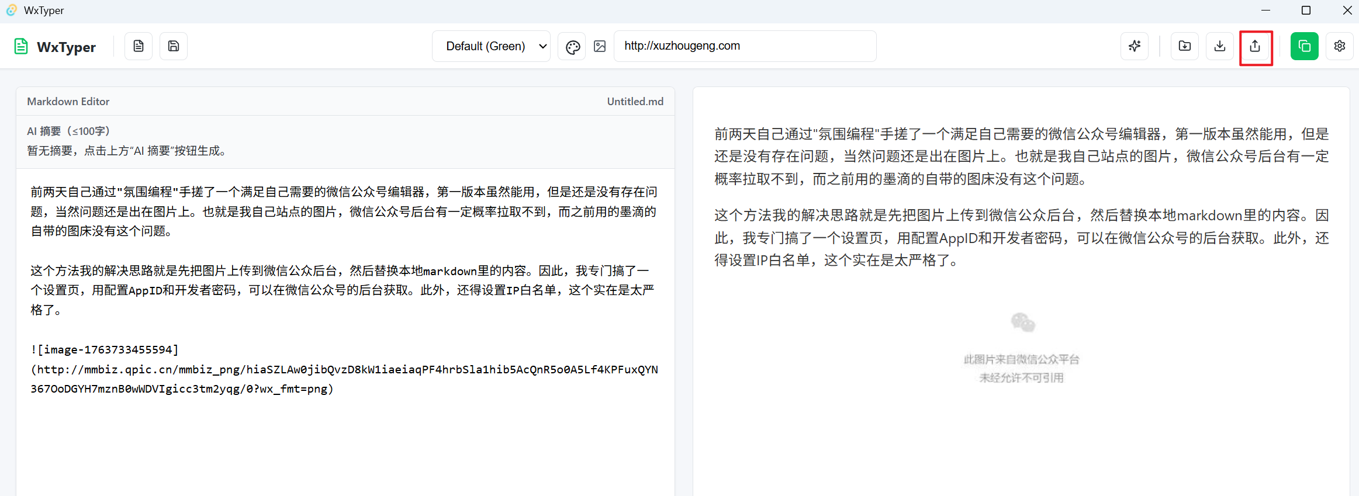Click the folder import icon

click(1185, 46)
